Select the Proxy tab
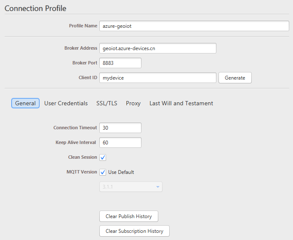The image size is (293, 240). pos(133,103)
